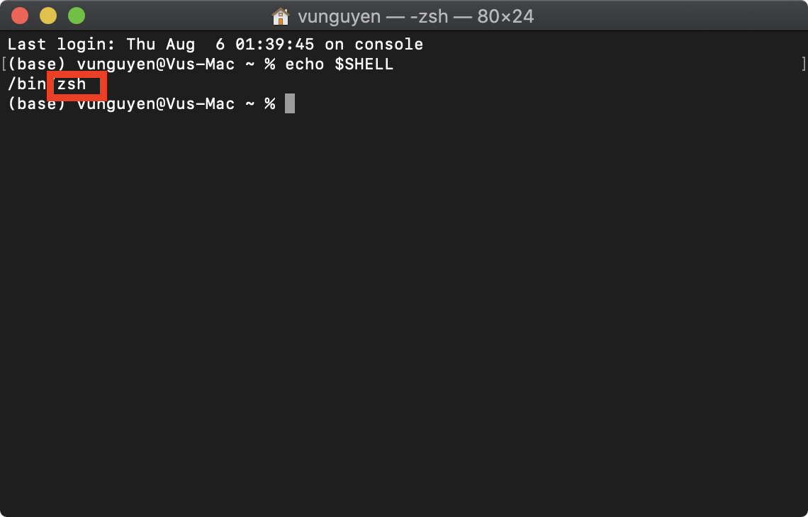Click the '/bin' part of output
The width and height of the screenshot is (808, 517).
click(x=27, y=84)
